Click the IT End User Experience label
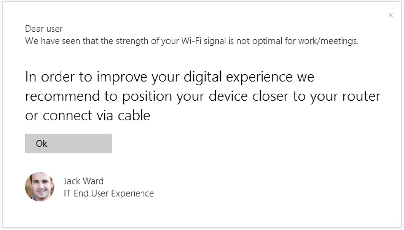 coord(109,193)
